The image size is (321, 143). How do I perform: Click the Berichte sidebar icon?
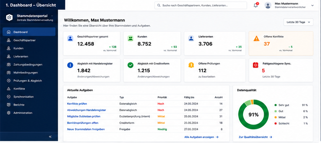[8, 105]
